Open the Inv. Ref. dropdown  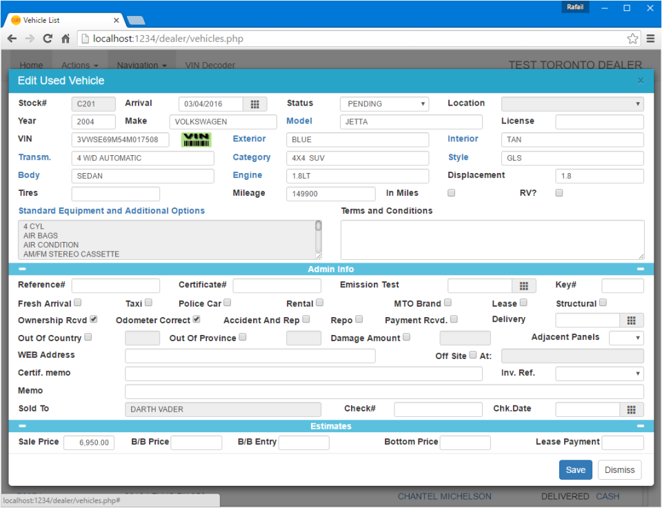coord(599,373)
